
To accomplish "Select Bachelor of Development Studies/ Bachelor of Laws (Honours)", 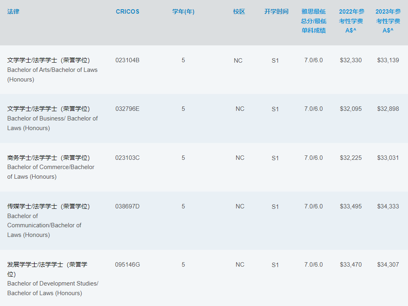I will click(53, 288).
